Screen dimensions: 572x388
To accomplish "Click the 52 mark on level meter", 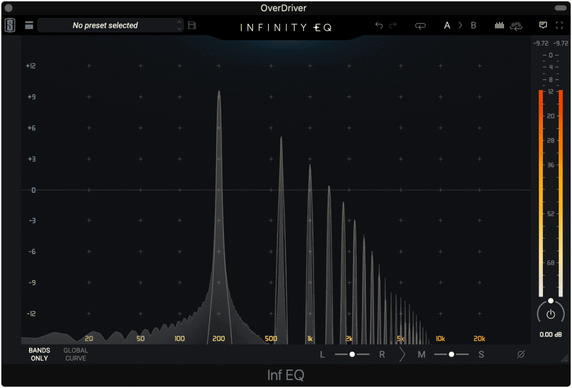I will tap(550, 214).
